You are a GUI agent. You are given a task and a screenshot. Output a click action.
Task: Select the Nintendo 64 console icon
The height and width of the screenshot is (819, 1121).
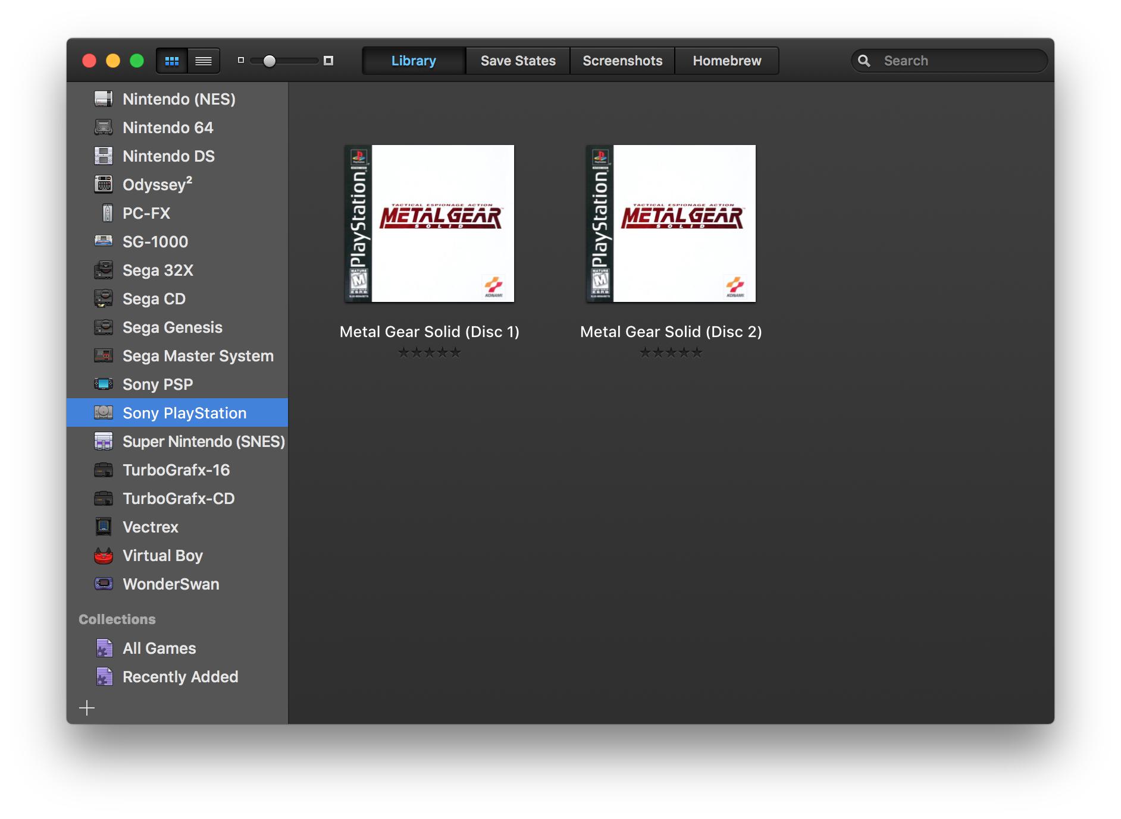(104, 127)
